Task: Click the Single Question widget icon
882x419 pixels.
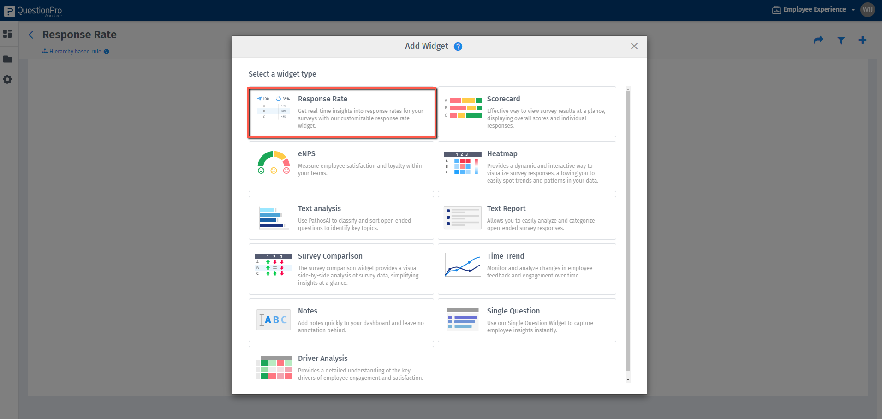Action: tap(463, 320)
